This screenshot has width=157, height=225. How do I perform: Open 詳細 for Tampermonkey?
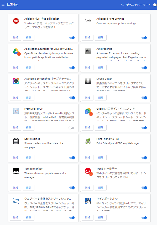pyautogui.click(x=15, y=188)
